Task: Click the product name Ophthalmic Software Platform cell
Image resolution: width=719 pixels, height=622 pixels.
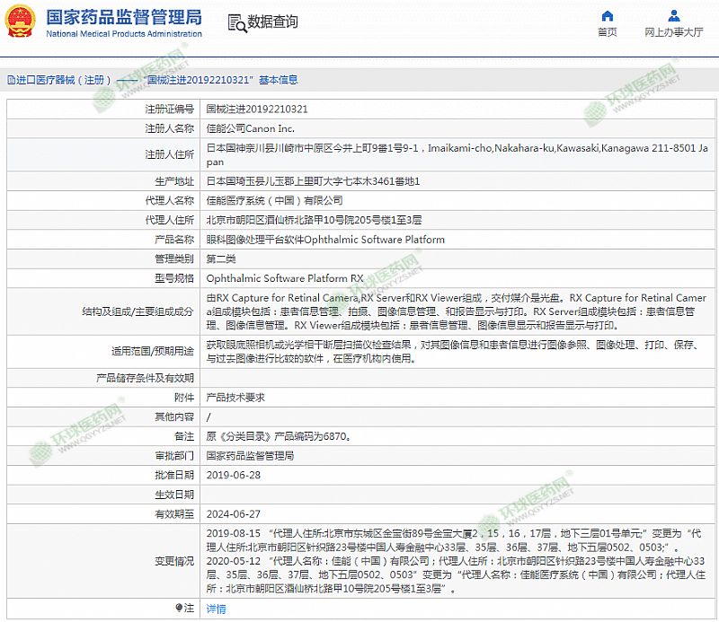Action: point(325,240)
